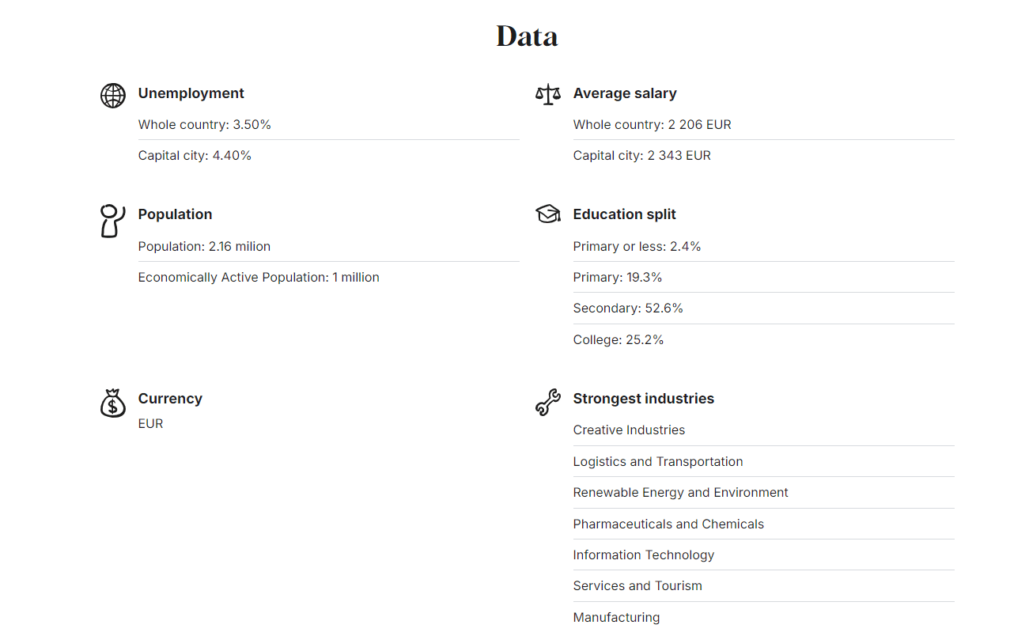The height and width of the screenshot is (636, 1029).
Task: Click the globe icon beside Unemployment
Action: pos(113,96)
